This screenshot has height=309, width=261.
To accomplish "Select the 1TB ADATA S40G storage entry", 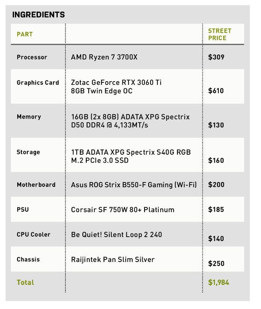I will click(131, 156).
